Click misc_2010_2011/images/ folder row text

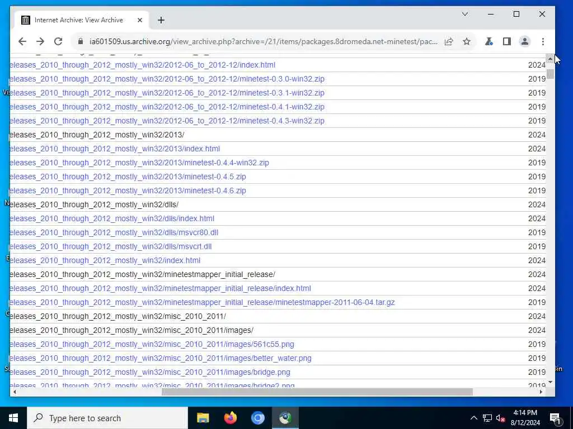coord(131,331)
